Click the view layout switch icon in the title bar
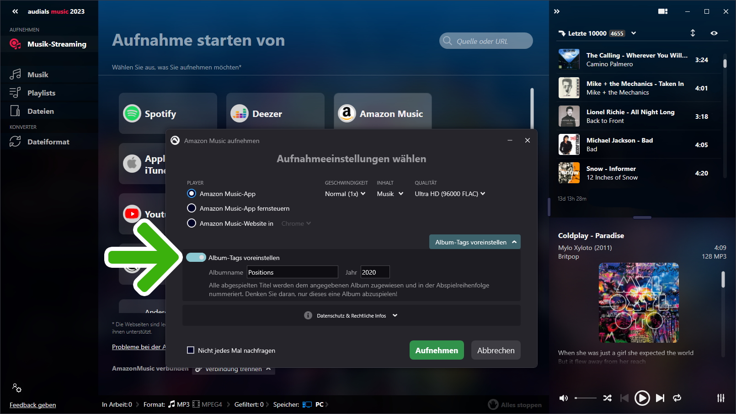This screenshot has height=414, width=736. click(x=663, y=11)
